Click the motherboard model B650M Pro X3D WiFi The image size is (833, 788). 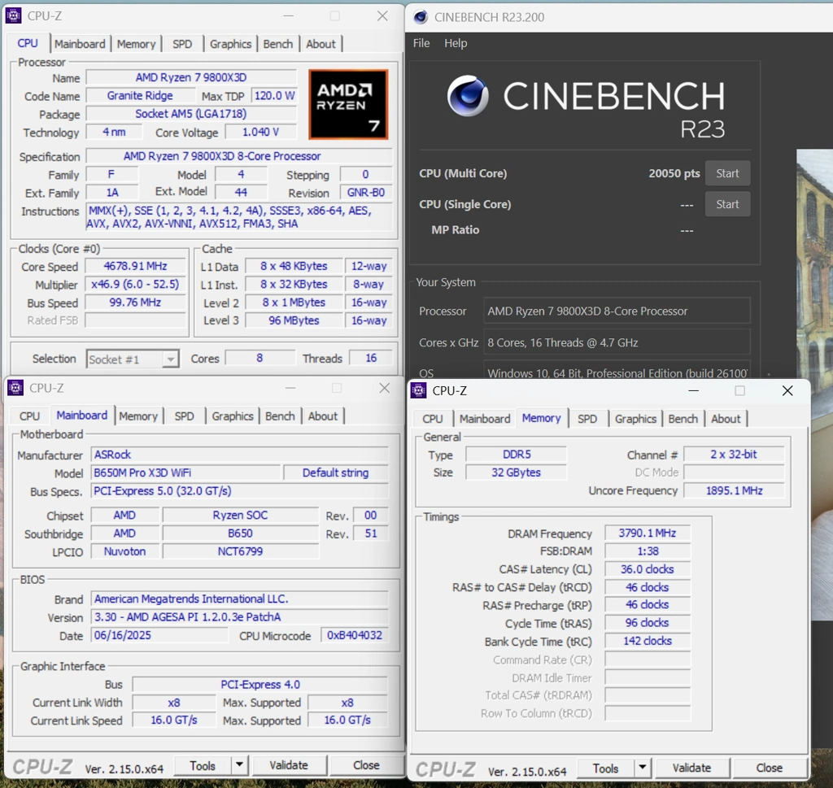185,473
